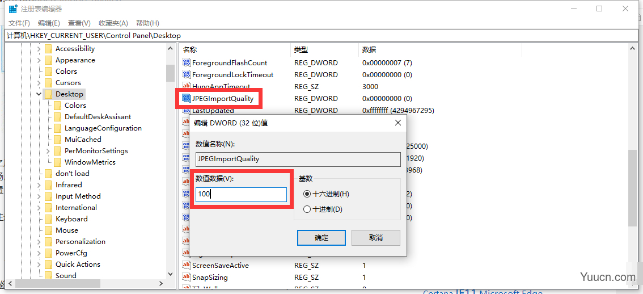Screen dimensions: 643x294
Task: Click the Keyboard folder icon
Action: coord(48,219)
